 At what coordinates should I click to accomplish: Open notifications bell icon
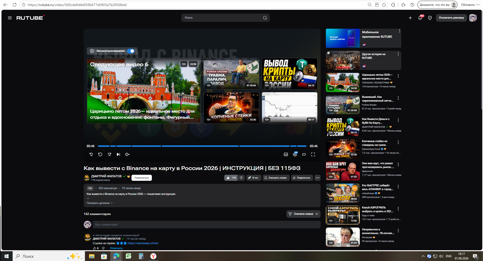click(x=420, y=18)
